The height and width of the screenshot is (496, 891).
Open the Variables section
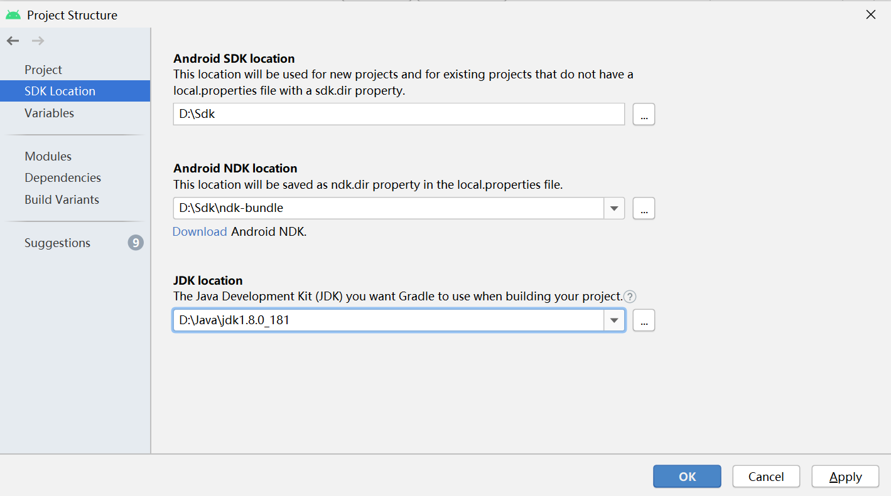point(50,113)
